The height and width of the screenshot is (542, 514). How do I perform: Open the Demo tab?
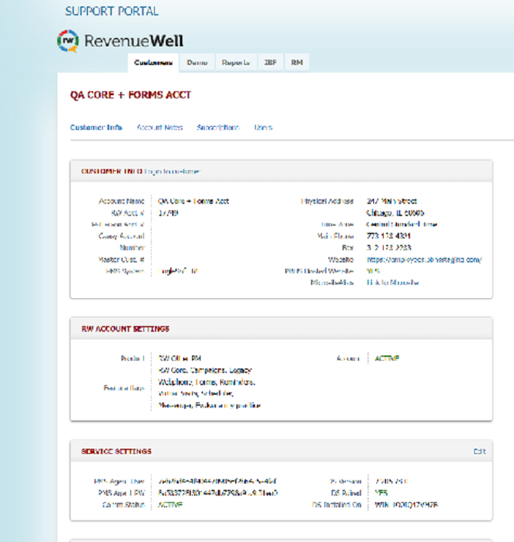pyautogui.click(x=197, y=63)
